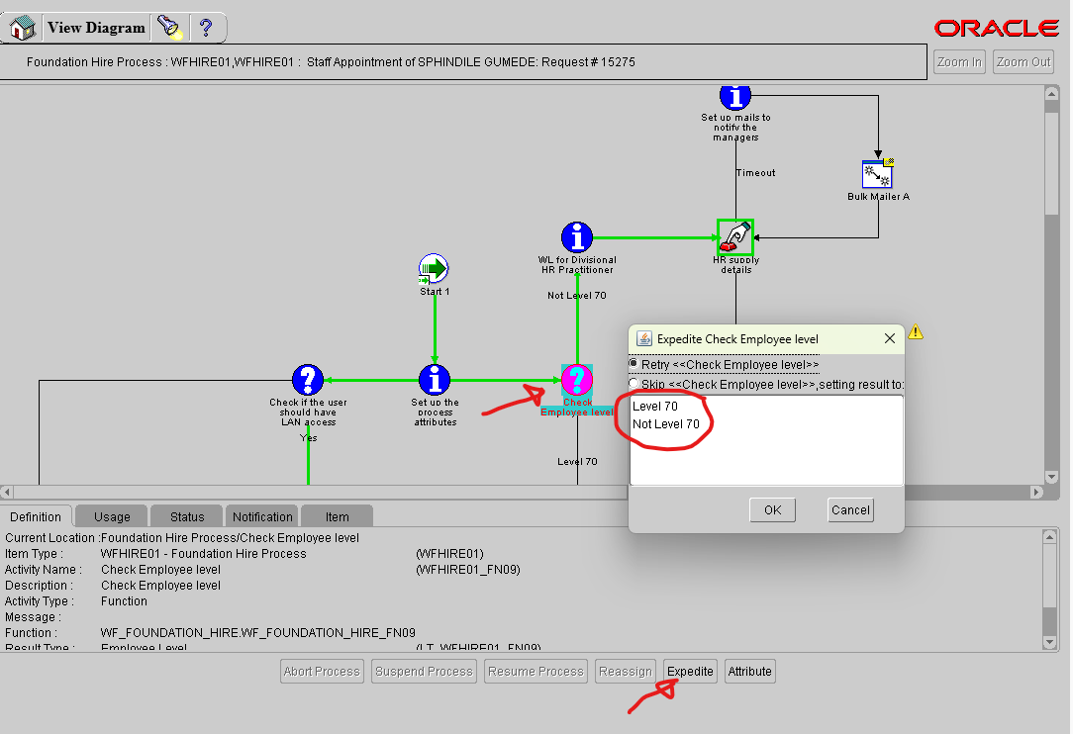Click the Oracle logo
Image resolution: width=1073 pixels, height=734 pixels.
997,28
